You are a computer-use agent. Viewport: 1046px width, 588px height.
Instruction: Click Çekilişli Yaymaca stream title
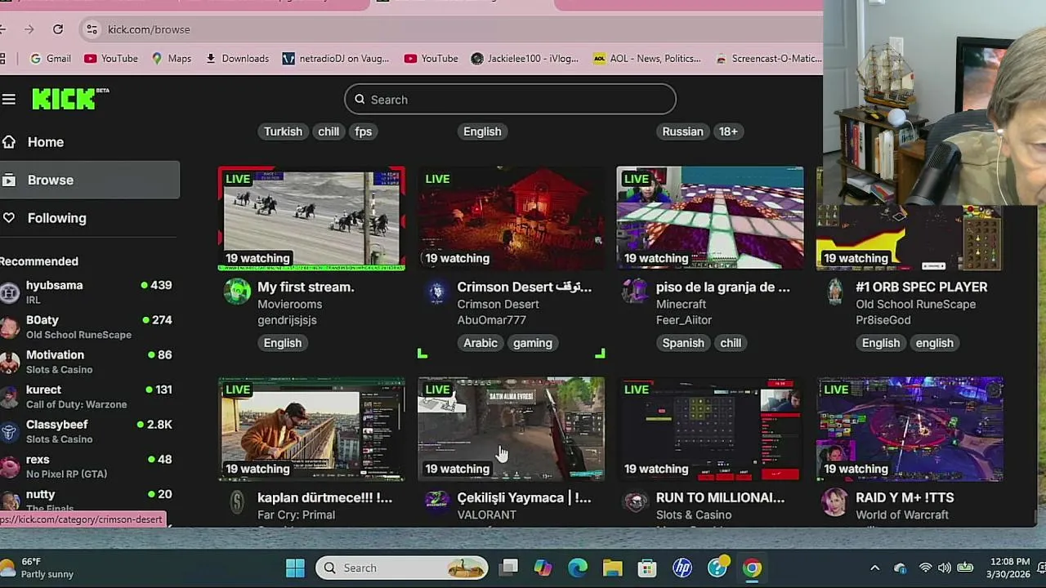pos(524,497)
